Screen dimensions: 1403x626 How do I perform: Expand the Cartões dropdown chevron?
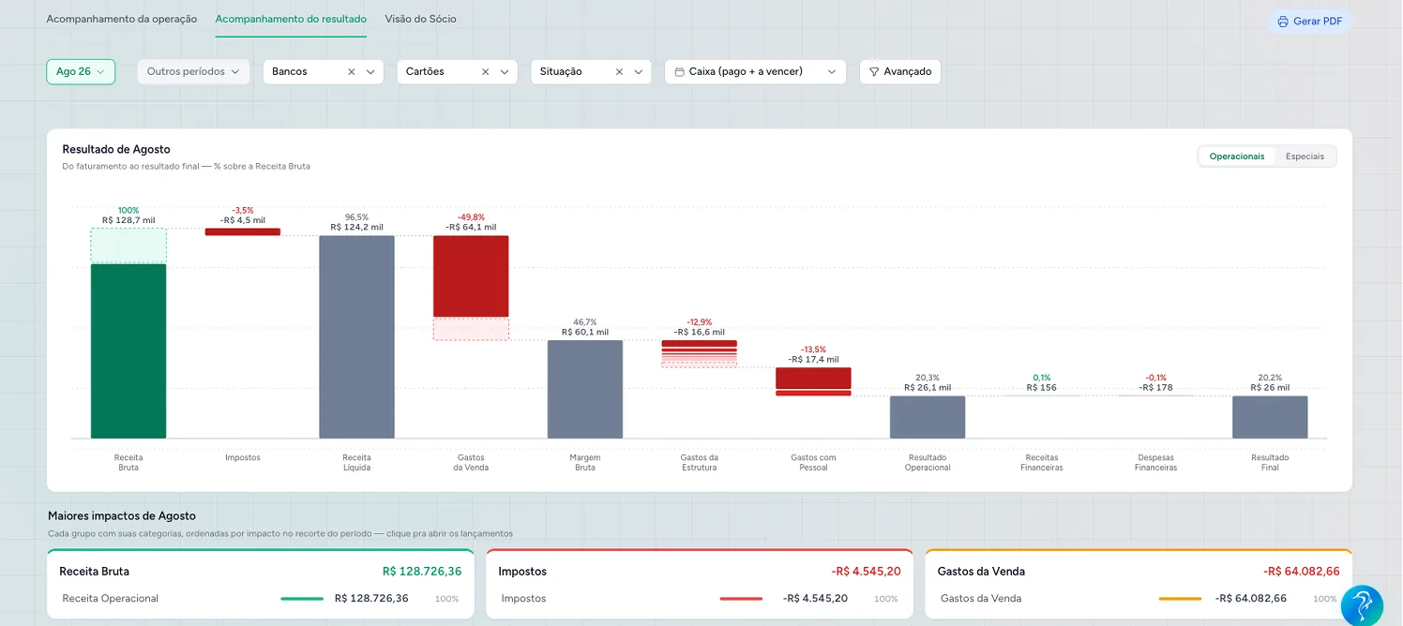505,71
